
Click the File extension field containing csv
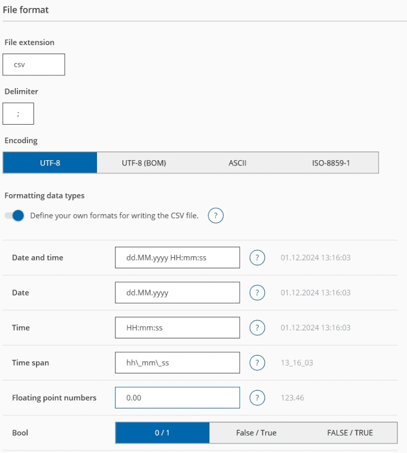(x=34, y=65)
